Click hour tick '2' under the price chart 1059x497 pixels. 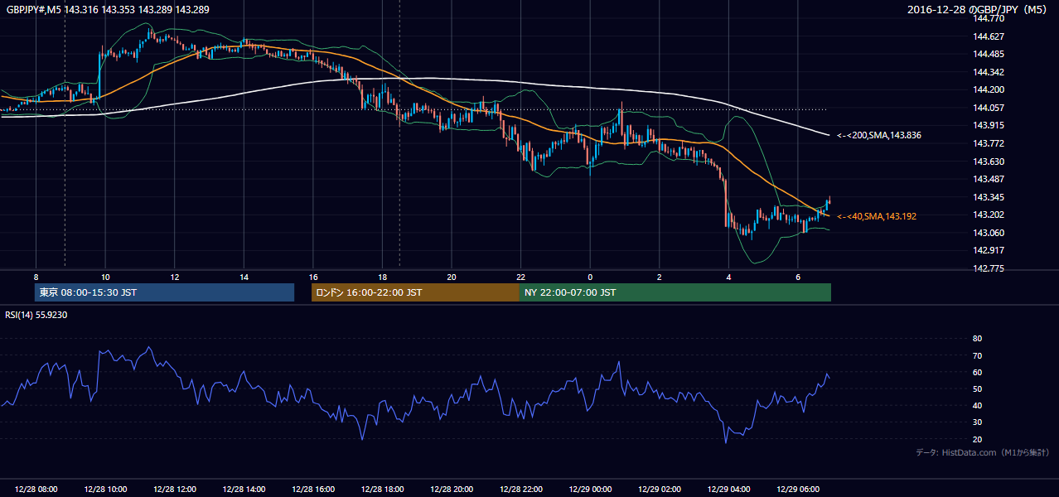[x=660, y=277]
